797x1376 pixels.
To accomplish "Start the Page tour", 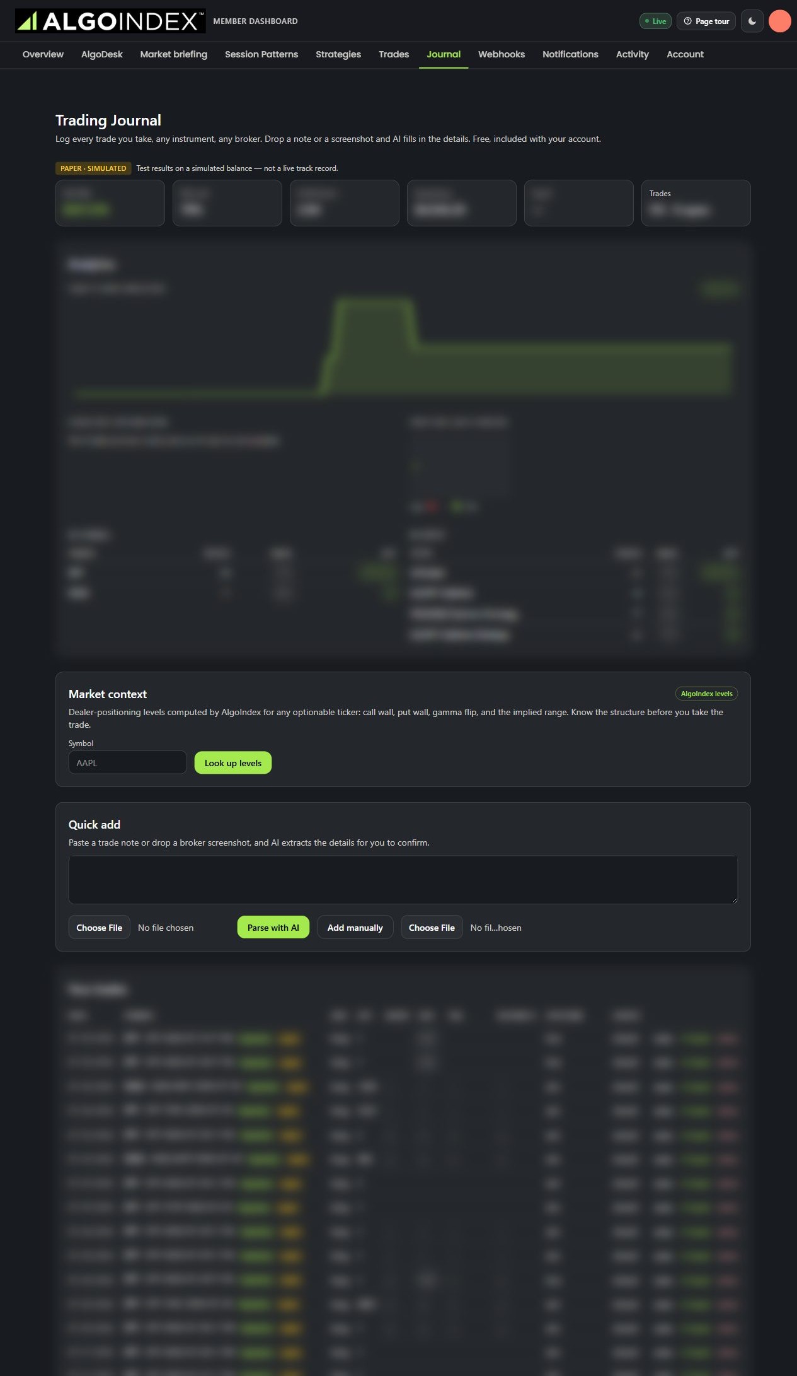I will [x=706, y=21].
